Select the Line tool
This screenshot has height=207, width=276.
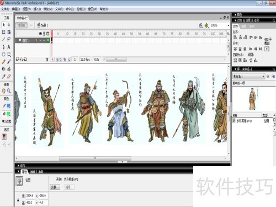click(x=3, y=39)
